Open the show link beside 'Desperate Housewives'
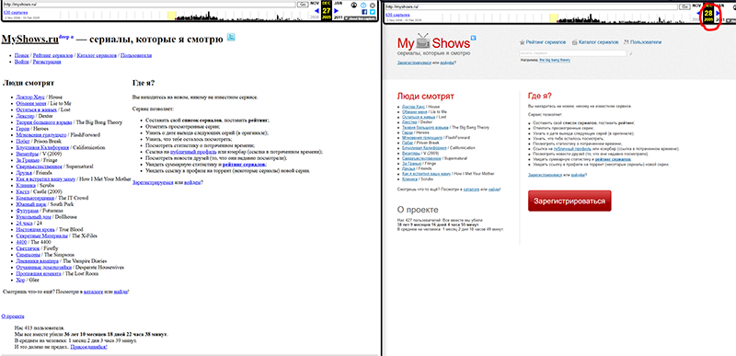736x356 pixels. (x=43, y=268)
